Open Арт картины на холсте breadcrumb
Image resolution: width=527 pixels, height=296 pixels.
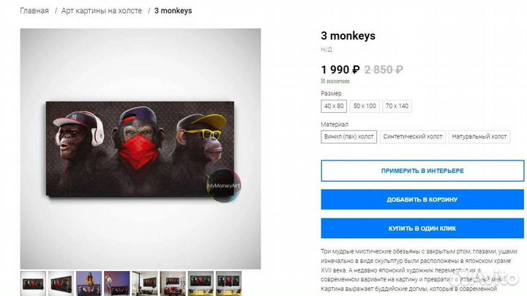tap(102, 11)
